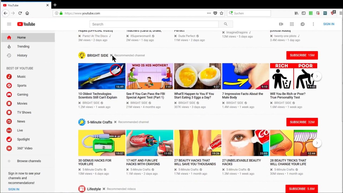The width and height of the screenshot is (343, 193).
Task: Open the 10 Oldest Technologies video thumbnail
Action: click(x=102, y=76)
